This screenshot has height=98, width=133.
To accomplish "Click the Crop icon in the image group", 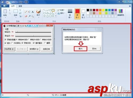I will (20, 10).
